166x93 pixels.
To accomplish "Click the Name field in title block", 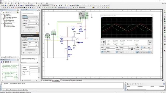I will (34, 67).
